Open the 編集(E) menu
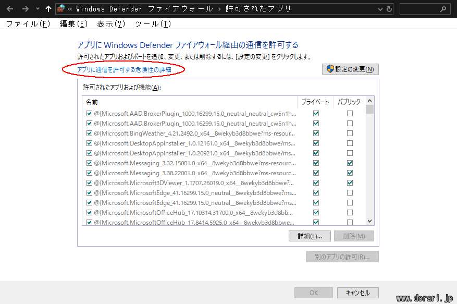 tap(73, 23)
